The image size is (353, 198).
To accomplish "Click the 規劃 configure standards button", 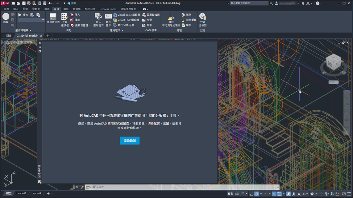I will [147, 25].
